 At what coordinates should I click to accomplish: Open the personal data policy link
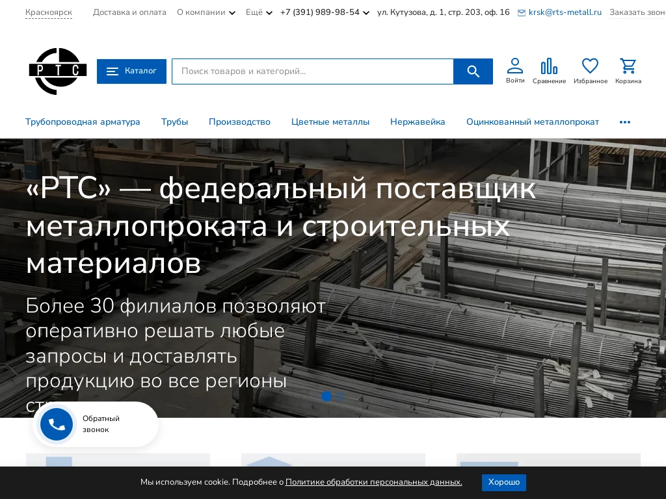pos(373,482)
